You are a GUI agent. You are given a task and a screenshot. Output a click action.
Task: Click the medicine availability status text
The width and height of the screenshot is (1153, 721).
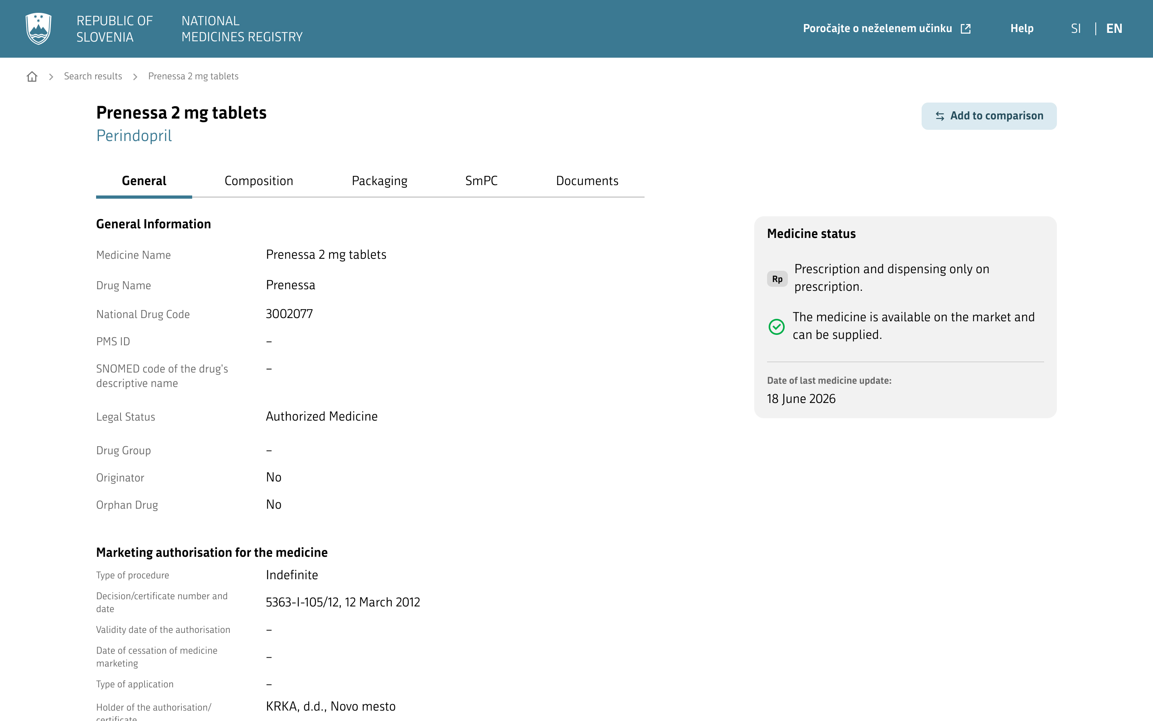click(914, 326)
